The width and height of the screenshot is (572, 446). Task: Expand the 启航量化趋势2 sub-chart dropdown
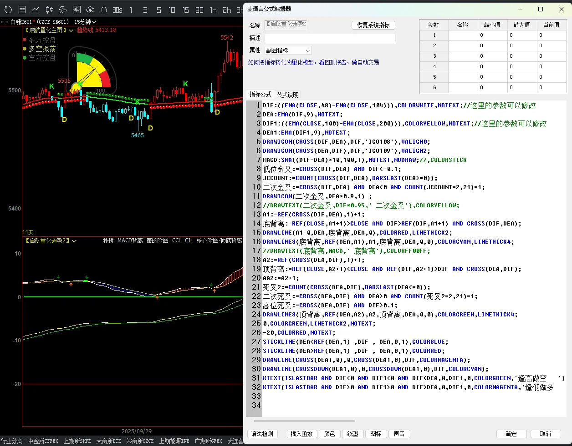pos(74,241)
